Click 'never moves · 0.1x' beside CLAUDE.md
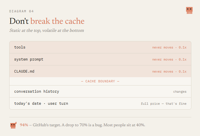The height and width of the screenshot is (136, 200). pyautogui.click(x=169, y=72)
